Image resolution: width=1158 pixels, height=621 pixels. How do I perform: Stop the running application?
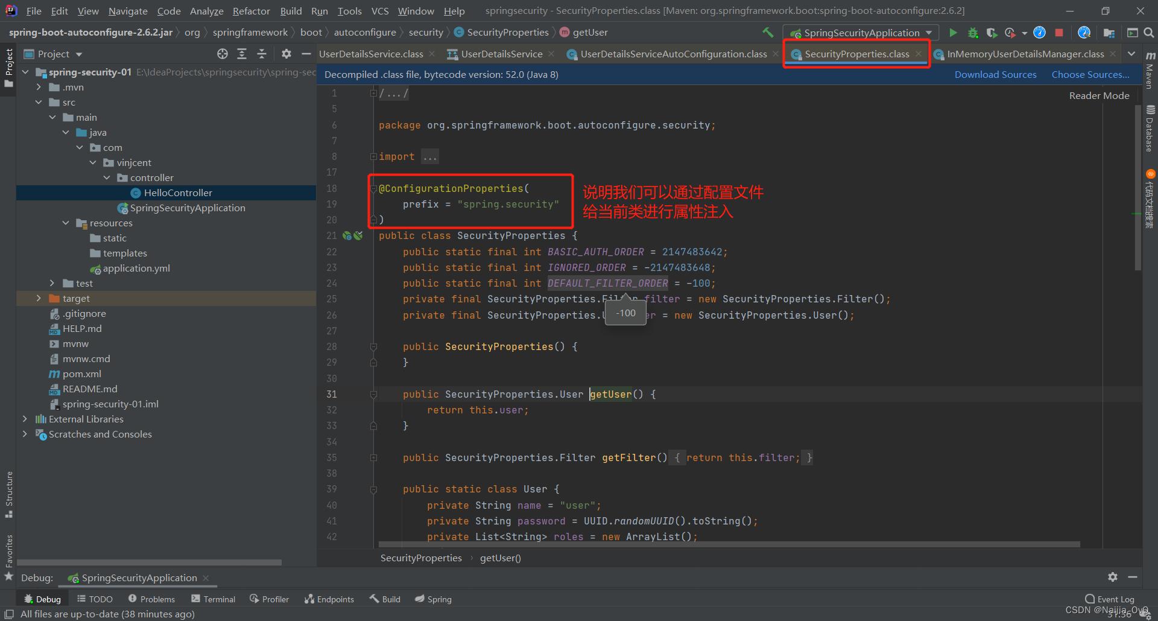(1059, 33)
